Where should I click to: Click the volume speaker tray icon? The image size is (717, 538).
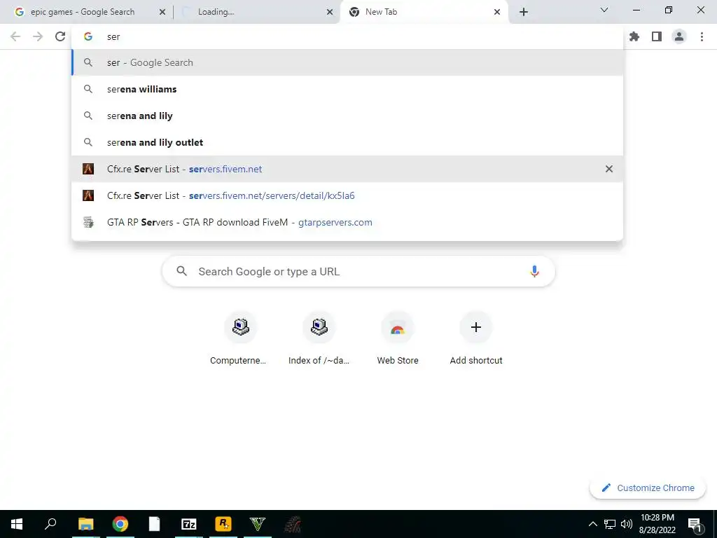click(x=627, y=524)
